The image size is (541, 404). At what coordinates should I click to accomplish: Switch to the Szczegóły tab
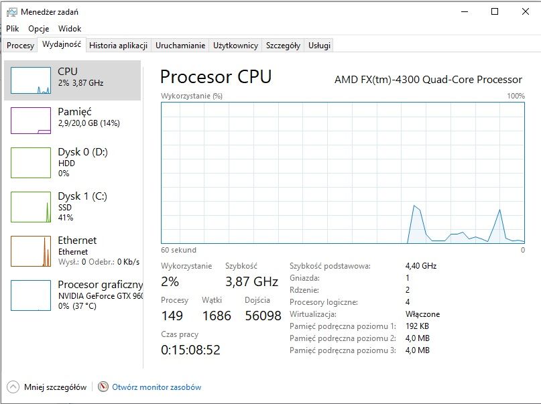click(283, 46)
